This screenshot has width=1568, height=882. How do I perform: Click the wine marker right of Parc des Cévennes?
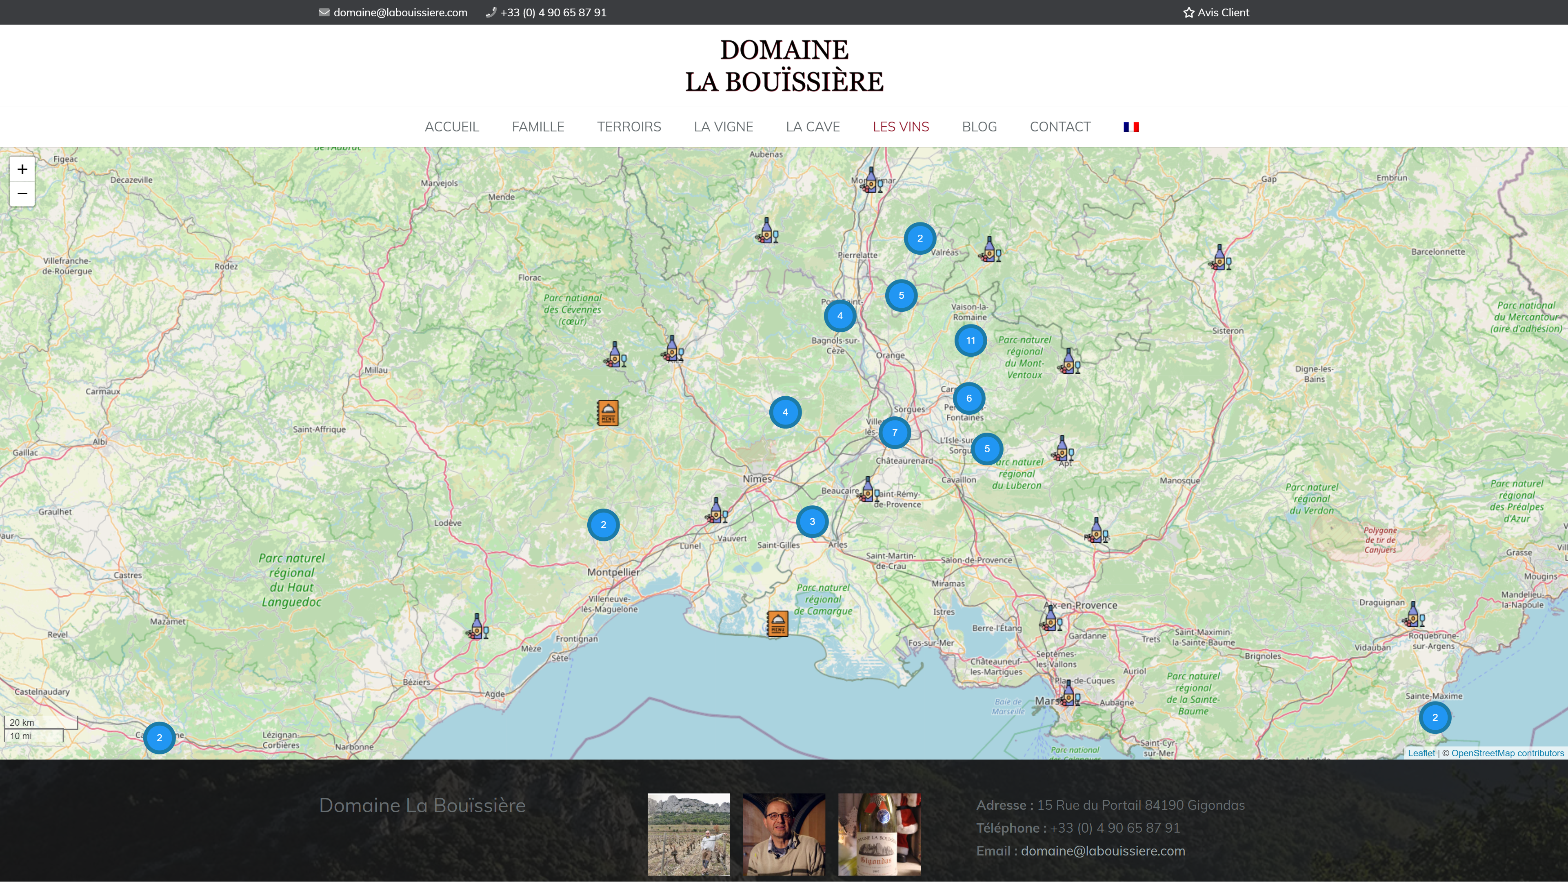coord(672,348)
